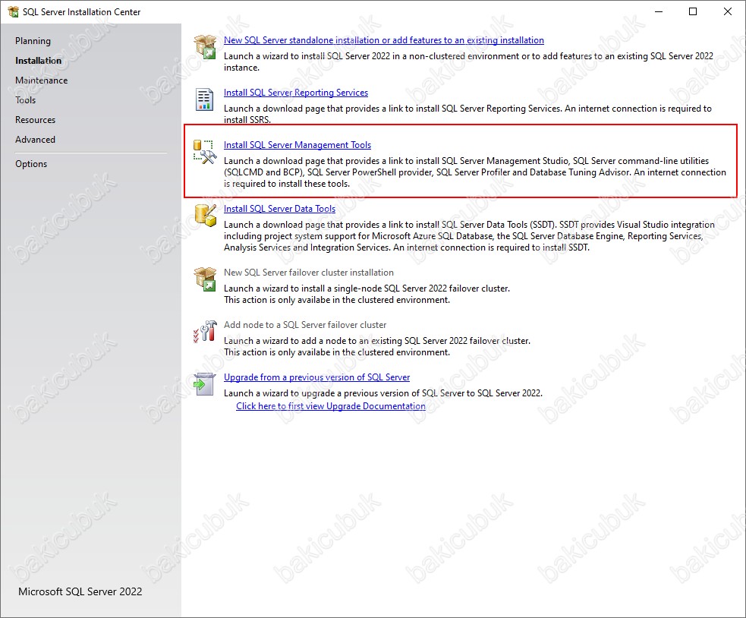Viewport: 746px width, 618px height.
Task: Click Add node to a SQL Server failover cluster
Action: pyautogui.click(x=305, y=325)
